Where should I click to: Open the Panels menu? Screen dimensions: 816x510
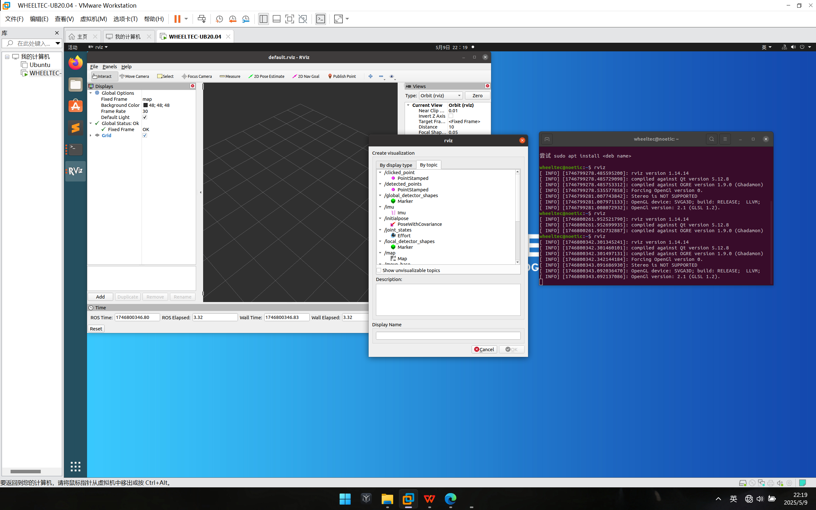point(110,66)
